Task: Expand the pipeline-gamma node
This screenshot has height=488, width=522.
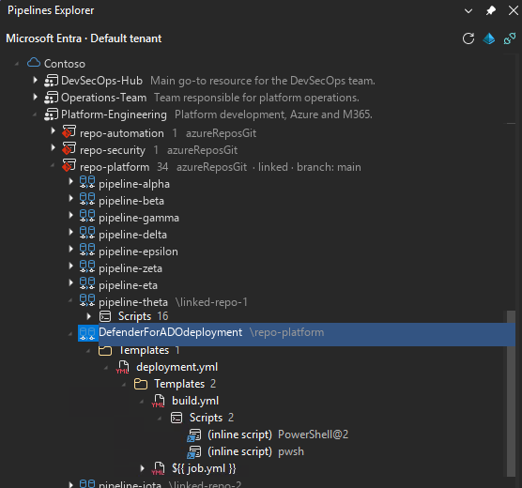Action: [x=71, y=215]
